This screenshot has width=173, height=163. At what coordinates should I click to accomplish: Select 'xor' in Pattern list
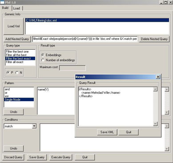pyautogui.click(x=19, y=96)
